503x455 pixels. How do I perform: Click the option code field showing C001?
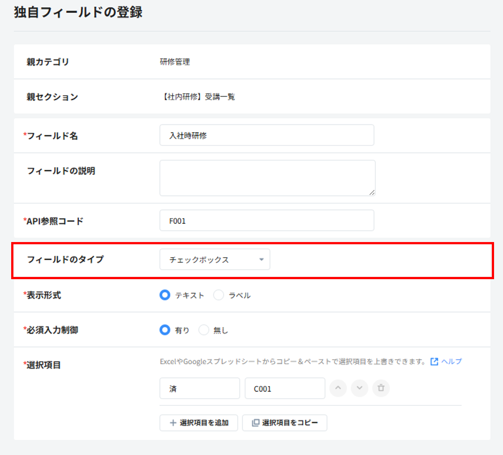(x=285, y=388)
